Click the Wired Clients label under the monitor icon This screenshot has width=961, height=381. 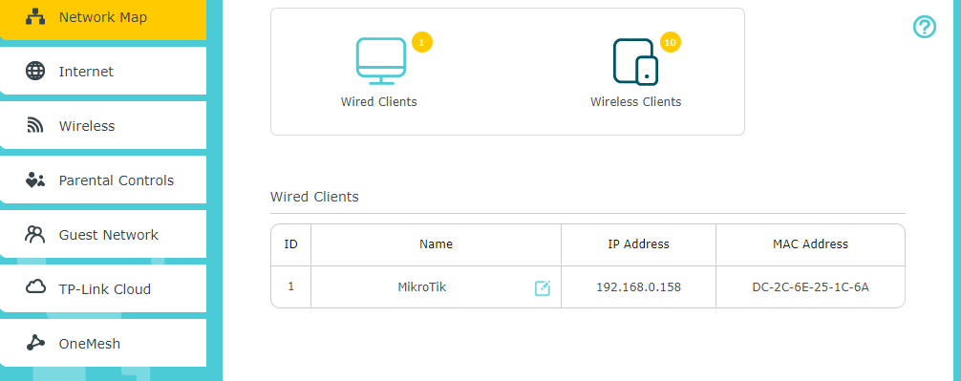tap(378, 101)
